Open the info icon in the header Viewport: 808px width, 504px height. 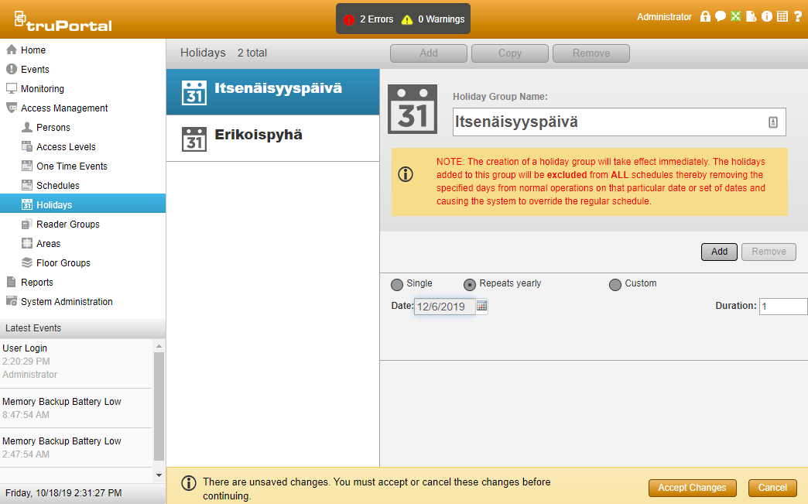click(x=767, y=16)
